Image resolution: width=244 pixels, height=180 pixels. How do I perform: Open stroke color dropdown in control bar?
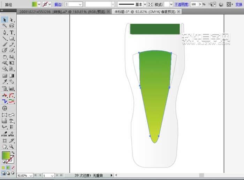49,5
